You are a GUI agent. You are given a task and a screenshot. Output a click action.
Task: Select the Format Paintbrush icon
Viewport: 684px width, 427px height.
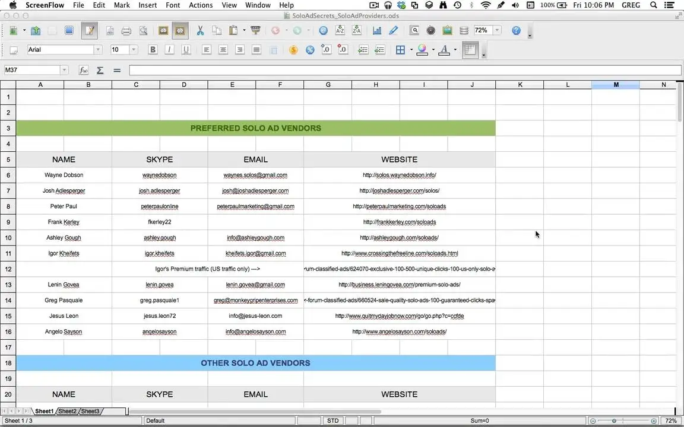click(256, 30)
